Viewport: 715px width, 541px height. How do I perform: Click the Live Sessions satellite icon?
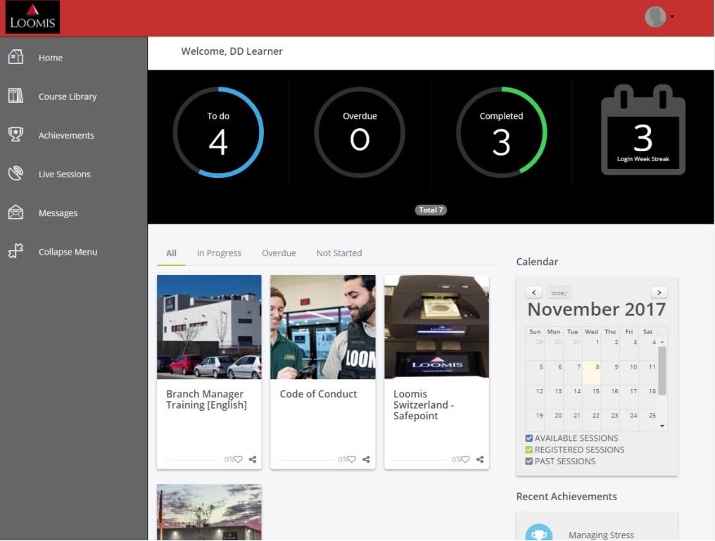15,174
